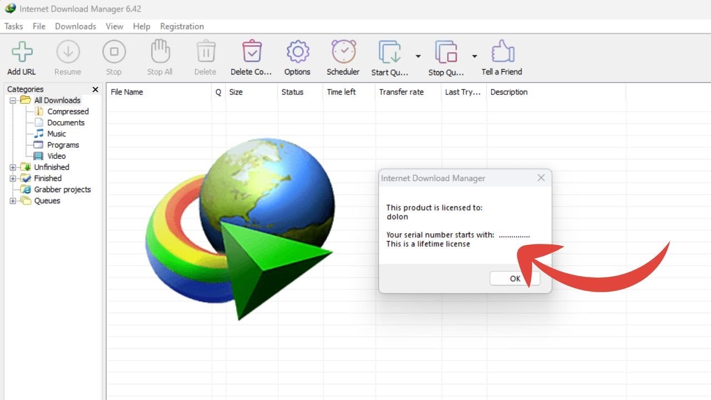This screenshot has width=711, height=400.
Task: Click the Resume download icon
Action: (68, 52)
